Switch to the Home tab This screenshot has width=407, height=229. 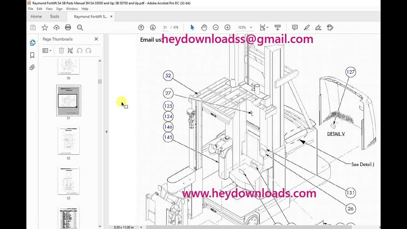coord(36,17)
